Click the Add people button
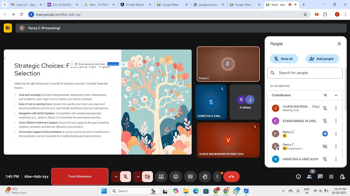The height and width of the screenshot is (196, 350). coord(322,59)
